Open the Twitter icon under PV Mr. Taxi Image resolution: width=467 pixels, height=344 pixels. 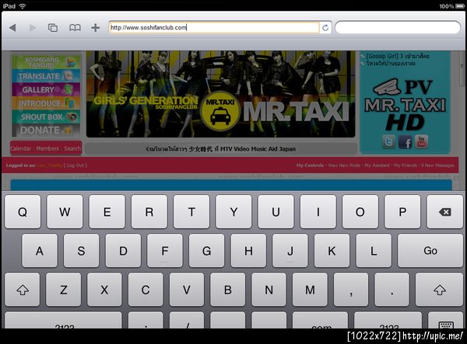coord(388,141)
